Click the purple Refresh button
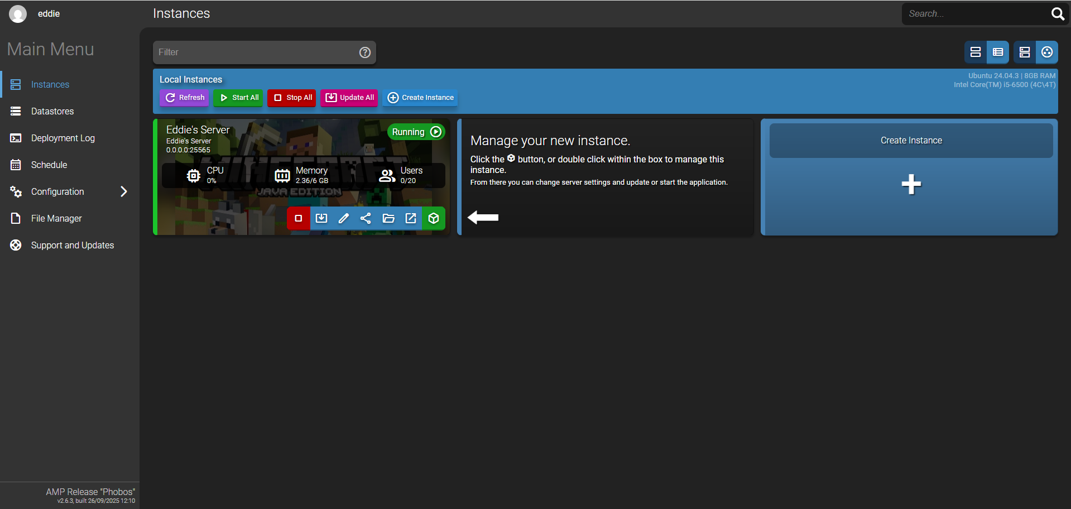Viewport: 1071px width, 509px height. click(x=185, y=98)
